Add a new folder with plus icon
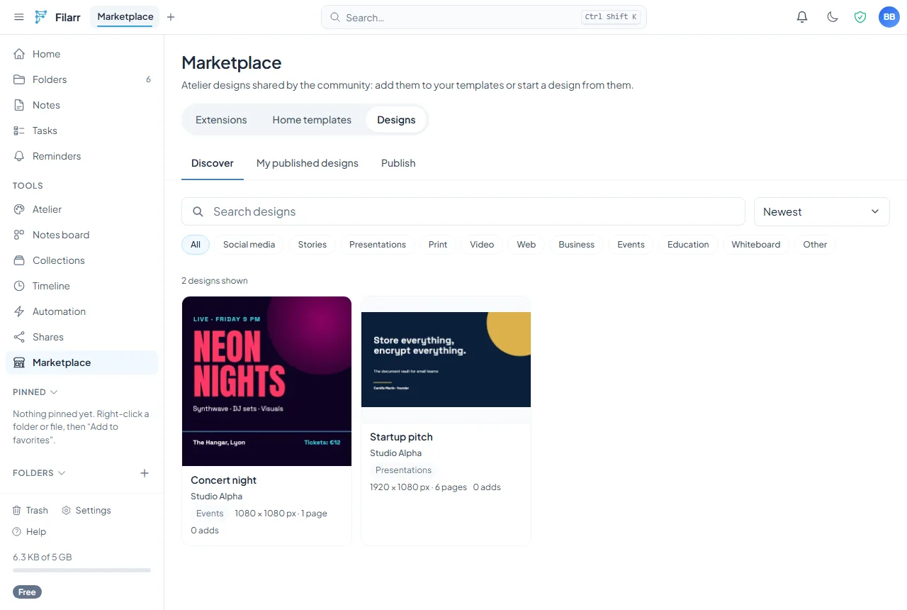This screenshot has height=610, width=907. pyautogui.click(x=145, y=473)
